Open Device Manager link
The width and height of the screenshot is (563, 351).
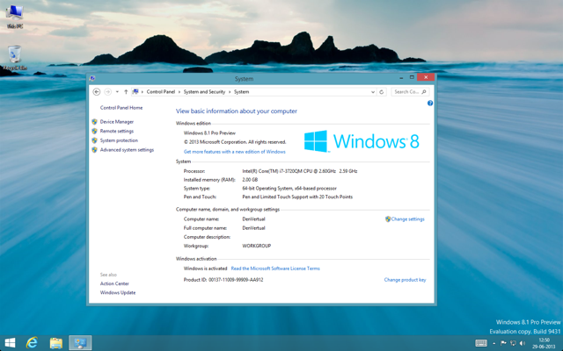(x=117, y=122)
